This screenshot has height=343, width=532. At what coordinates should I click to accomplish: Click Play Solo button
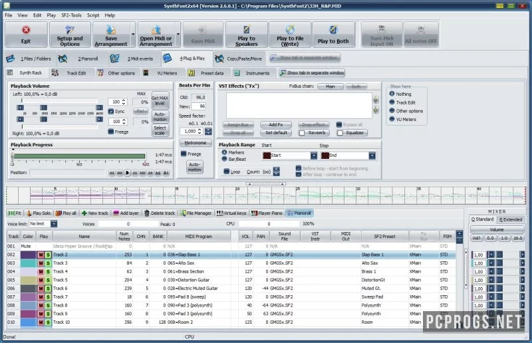tap(39, 213)
